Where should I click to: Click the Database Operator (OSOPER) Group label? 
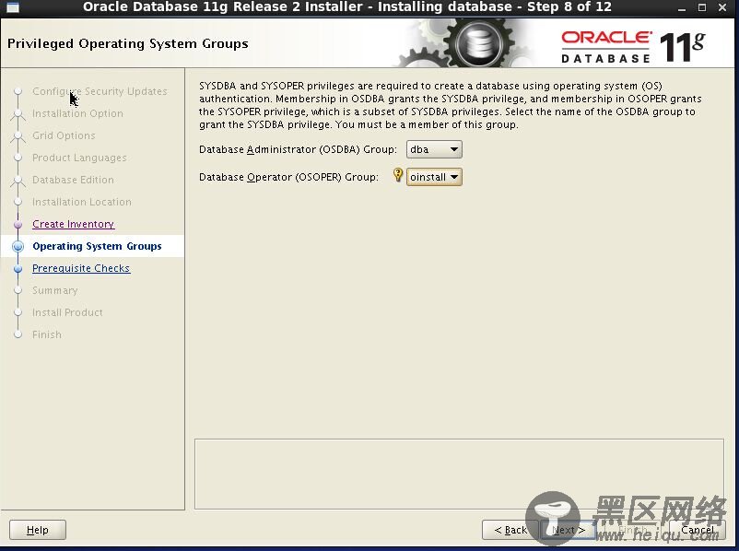[288, 177]
